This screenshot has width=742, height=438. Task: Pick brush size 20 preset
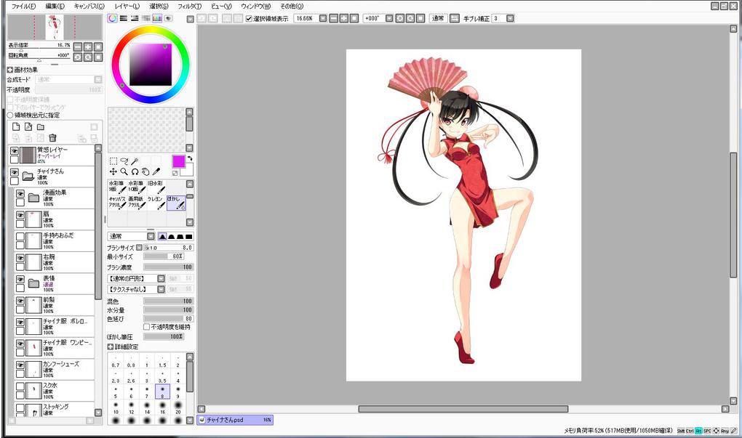pyautogui.click(x=178, y=407)
